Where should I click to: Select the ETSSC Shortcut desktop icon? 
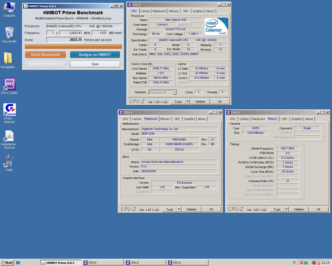click(x=9, y=113)
